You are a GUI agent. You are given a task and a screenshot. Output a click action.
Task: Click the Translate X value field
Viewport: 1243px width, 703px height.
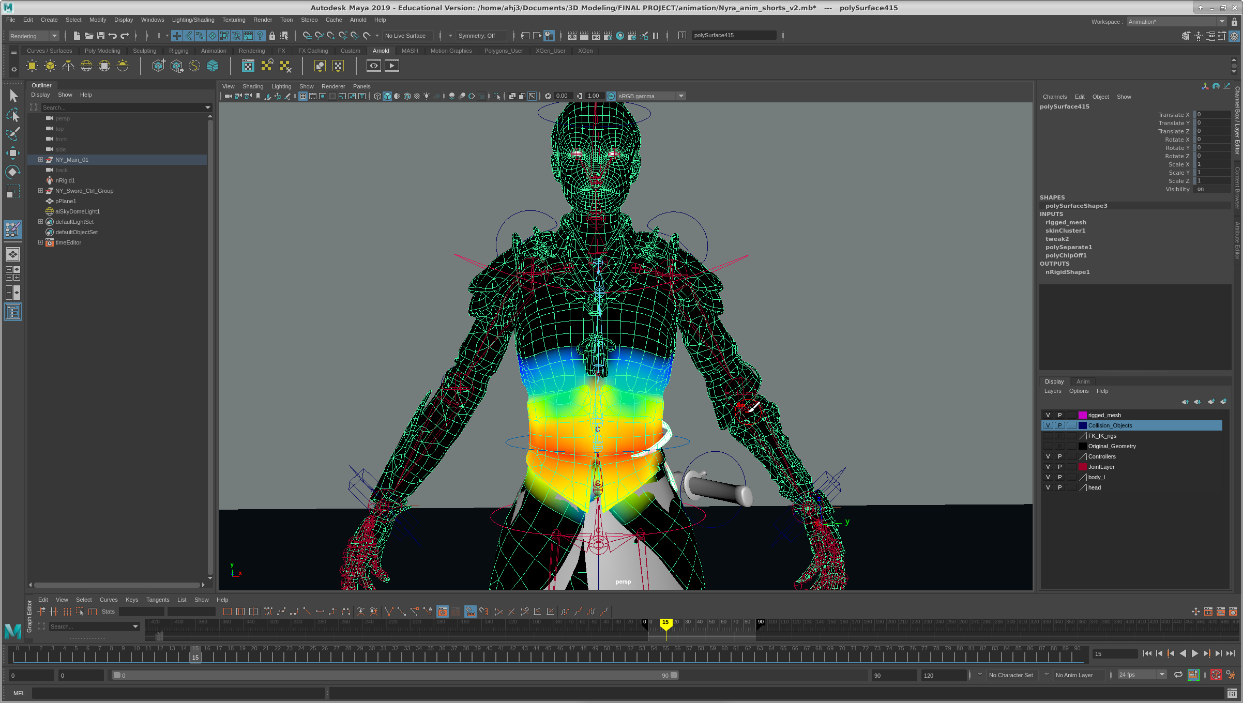point(1212,115)
